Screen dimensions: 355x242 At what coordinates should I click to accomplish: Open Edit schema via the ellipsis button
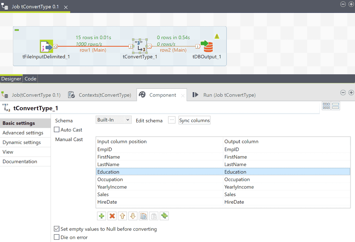172,120
